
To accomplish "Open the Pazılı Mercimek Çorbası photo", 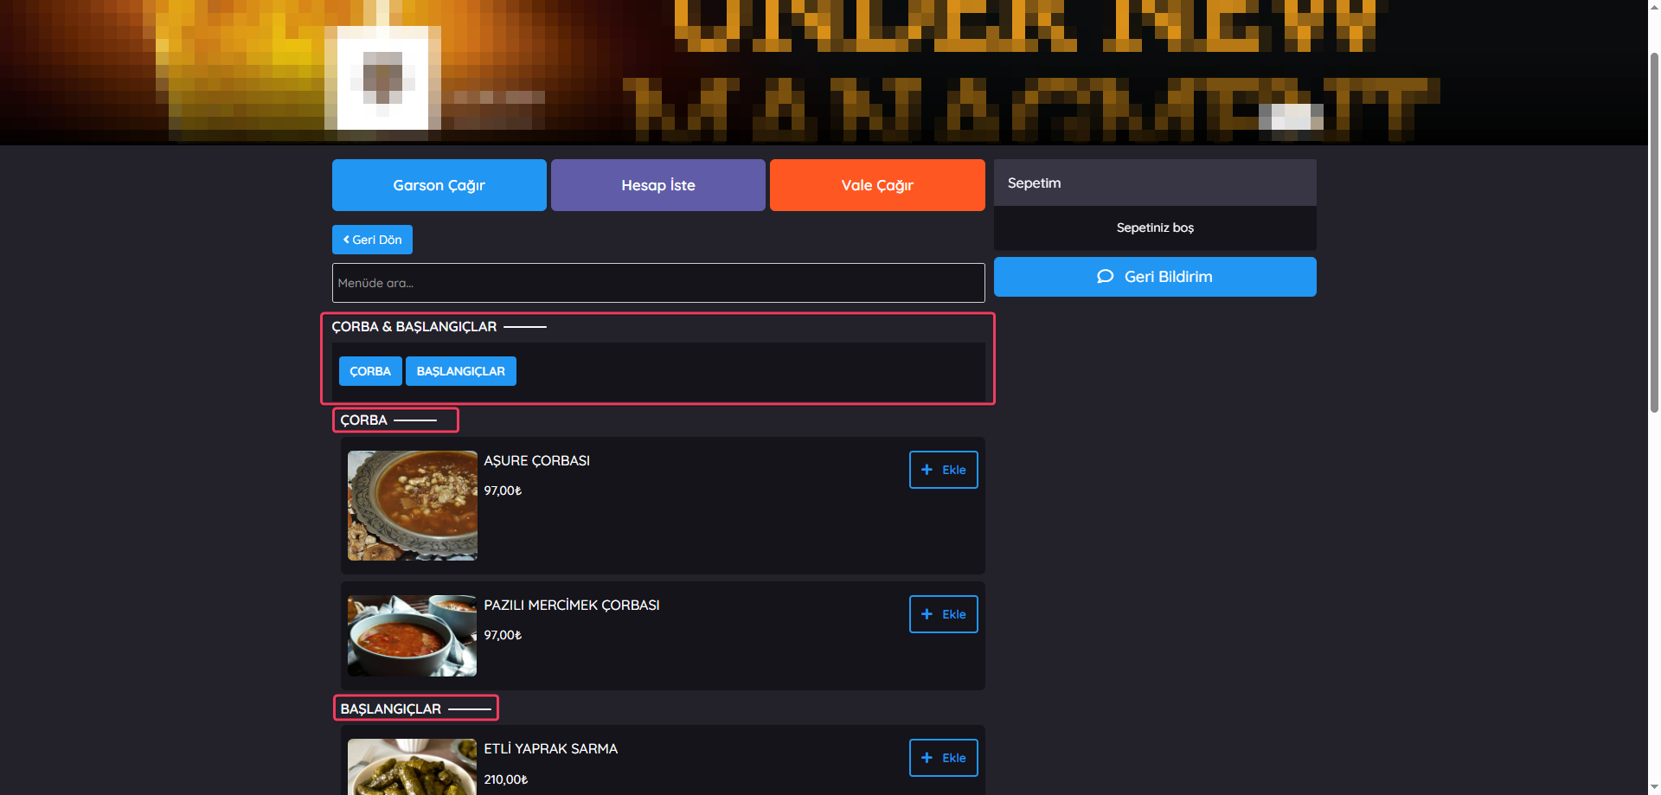I will pos(412,636).
